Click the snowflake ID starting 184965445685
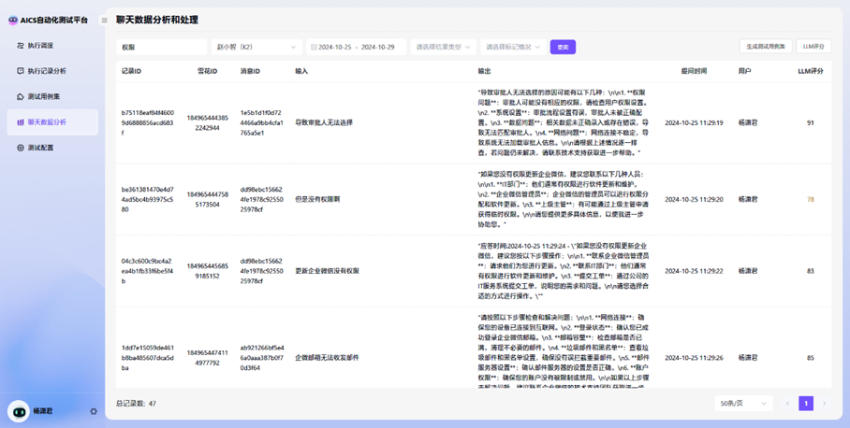The image size is (850, 428). point(208,271)
